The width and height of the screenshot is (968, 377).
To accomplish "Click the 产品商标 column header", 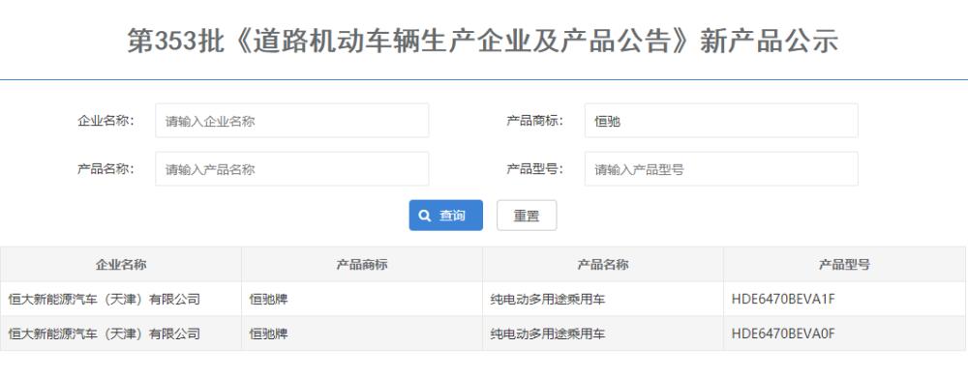I will (x=362, y=265).
